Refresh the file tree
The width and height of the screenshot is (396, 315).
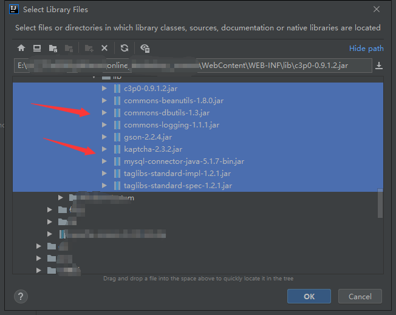click(x=125, y=48)
